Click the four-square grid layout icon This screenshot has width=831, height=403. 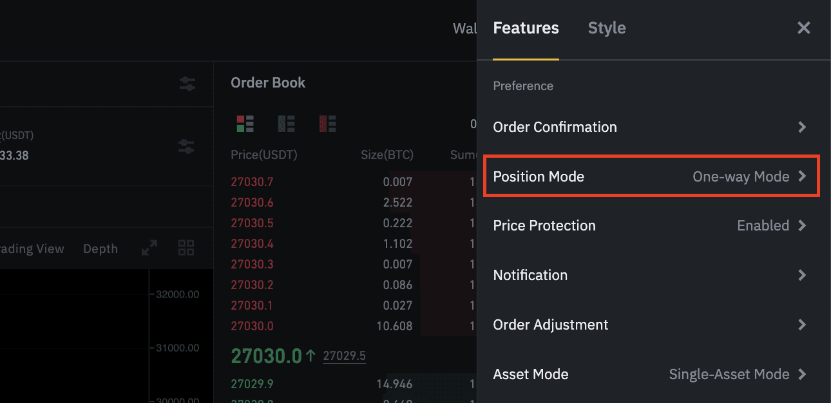click(186, 248)
